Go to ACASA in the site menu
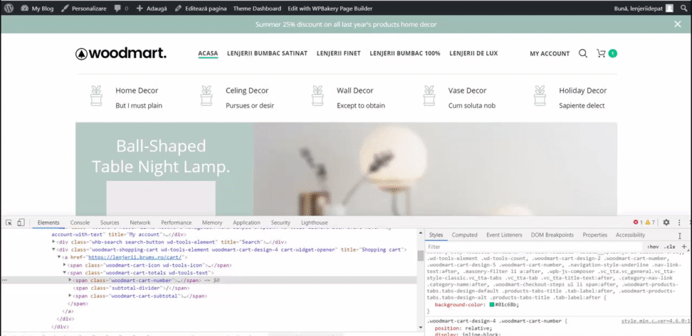Screen dimensions: 692x336 [x=208, y=53]
